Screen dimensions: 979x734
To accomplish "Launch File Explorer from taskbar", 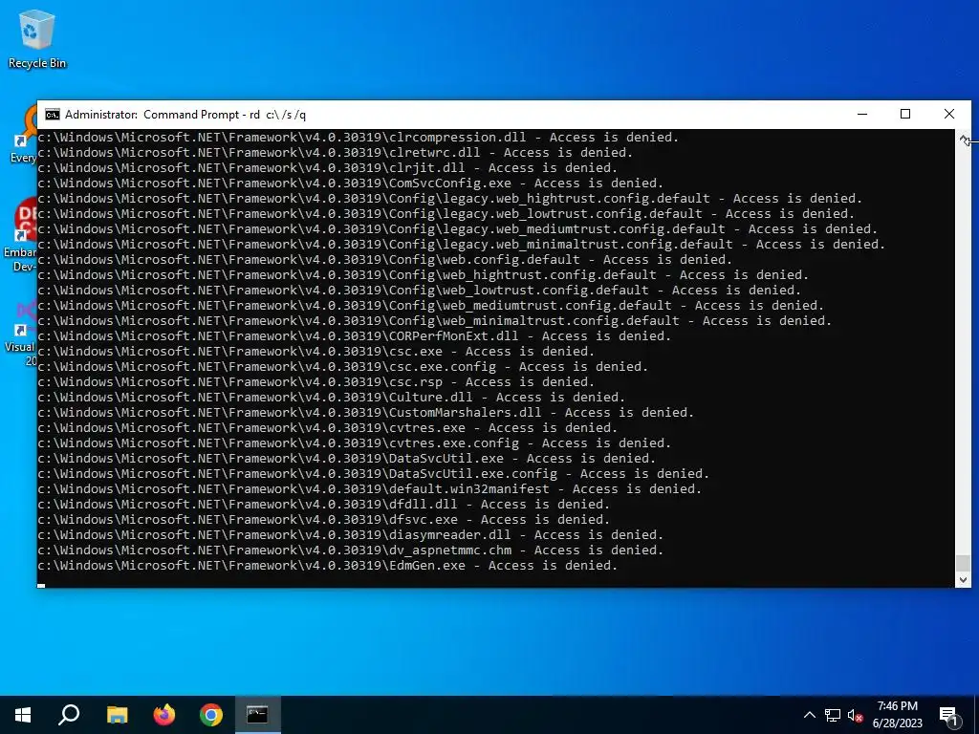I will pyautogui.click(x=117, y=715).
